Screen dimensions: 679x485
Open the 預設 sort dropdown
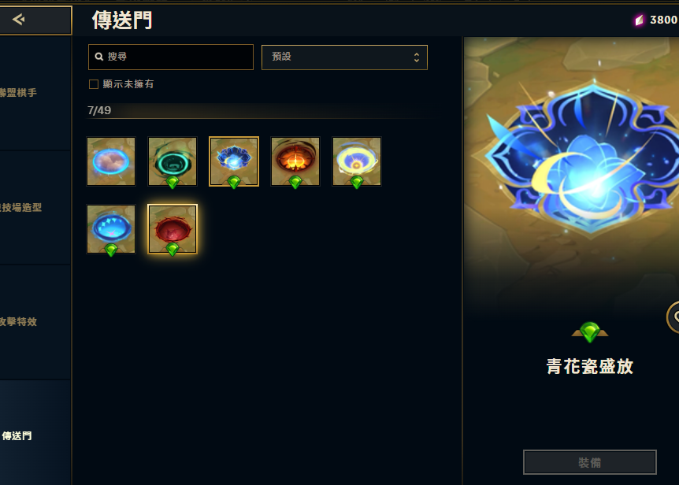click(344, 57)
